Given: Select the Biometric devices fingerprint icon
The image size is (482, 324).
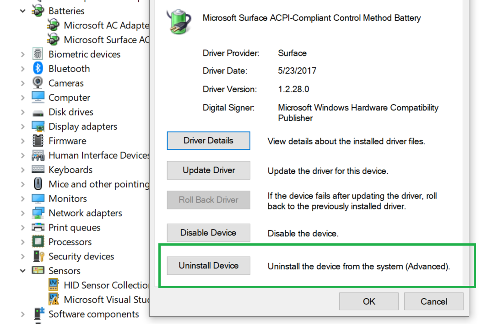Looking at the screenshot, I should [x=38, y=54].
